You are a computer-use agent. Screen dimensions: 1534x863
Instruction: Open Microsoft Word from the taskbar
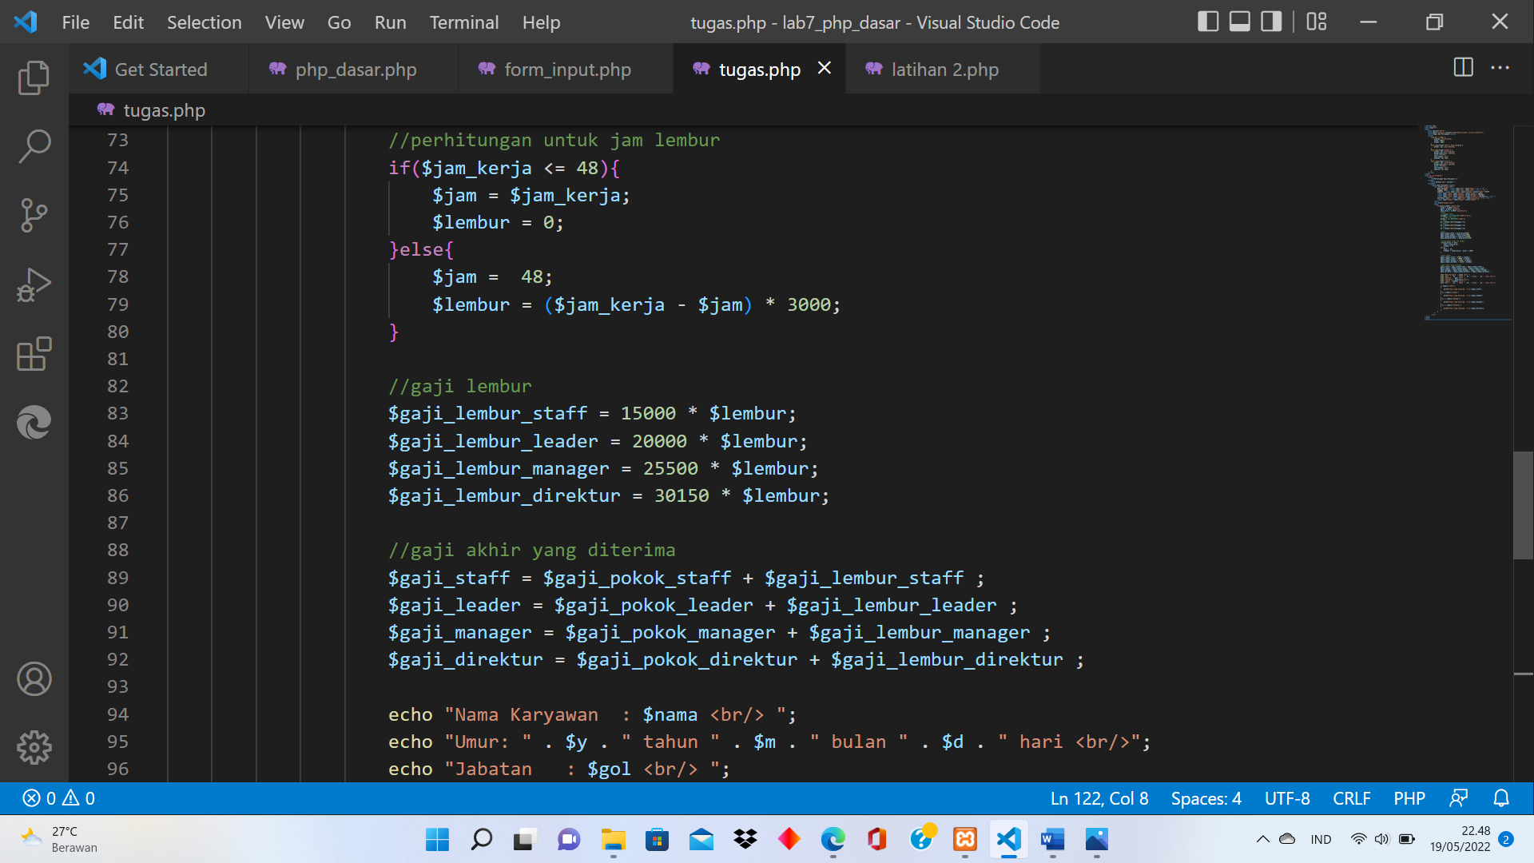coord(1052,839)
